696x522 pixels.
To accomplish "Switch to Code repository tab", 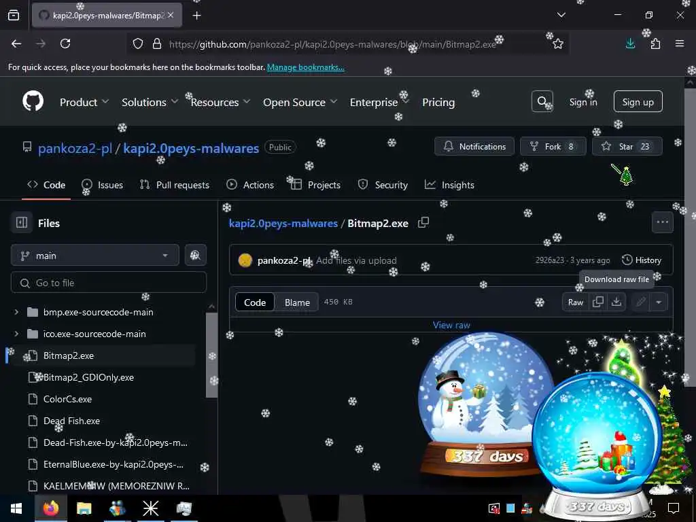I will 46,185.
